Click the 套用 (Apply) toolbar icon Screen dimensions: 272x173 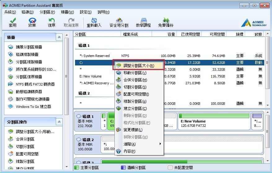(12, 23)
